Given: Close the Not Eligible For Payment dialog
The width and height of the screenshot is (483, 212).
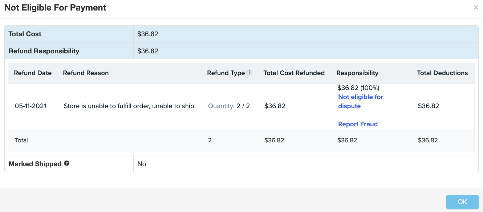Looking at the screenshot, I should (x=476, y=8).
